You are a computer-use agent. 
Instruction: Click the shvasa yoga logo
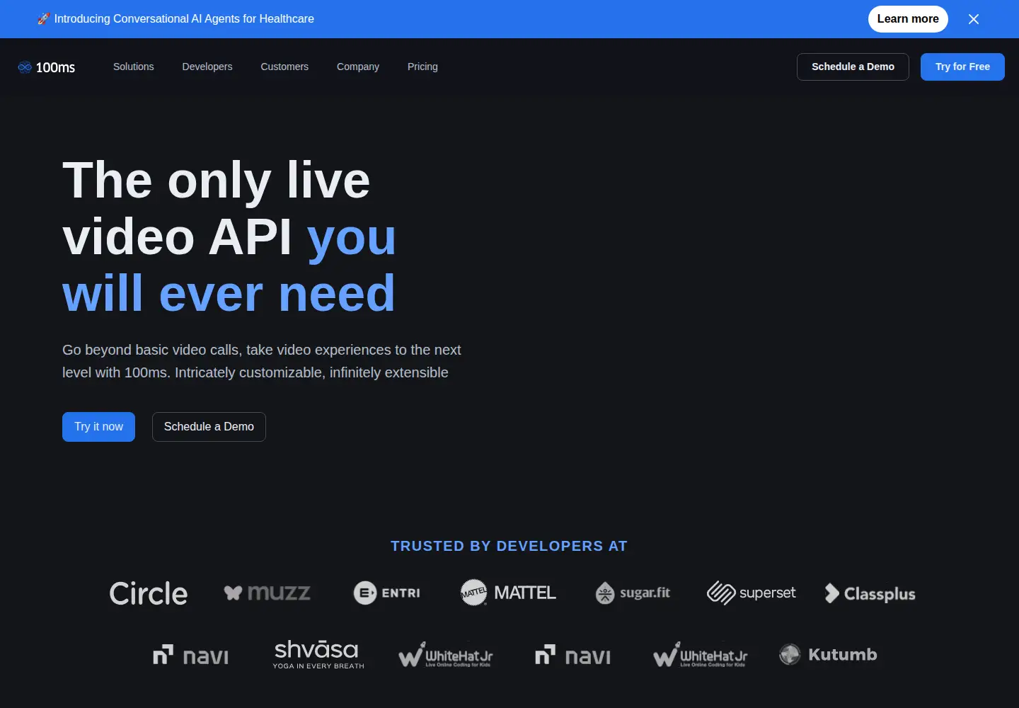[x=318, y=654]
